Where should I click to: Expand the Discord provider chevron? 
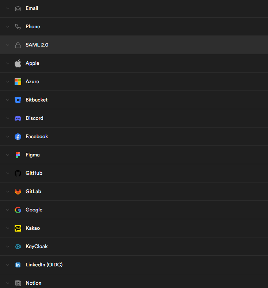pyautogui.click(x=8, y=118)
